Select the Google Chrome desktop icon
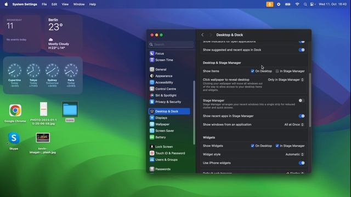 click(x=15, y=111)
